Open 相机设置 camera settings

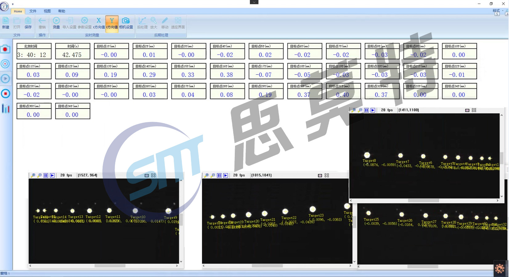(x=126, y=23)
